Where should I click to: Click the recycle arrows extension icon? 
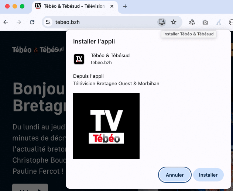(192, 22)
